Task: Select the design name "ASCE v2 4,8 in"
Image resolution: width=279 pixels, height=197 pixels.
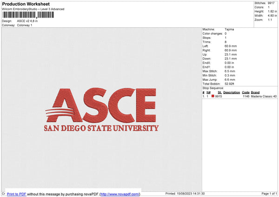Action: pyautogui.click(x=27, y=21)
